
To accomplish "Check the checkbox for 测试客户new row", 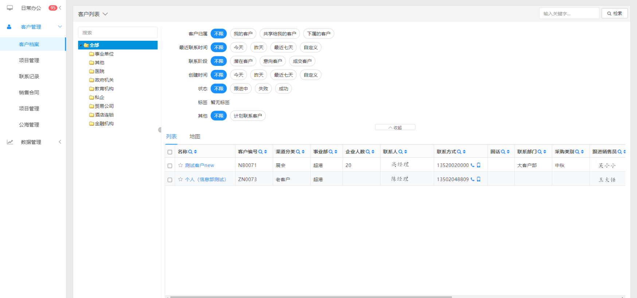I will tap(170, 166).
